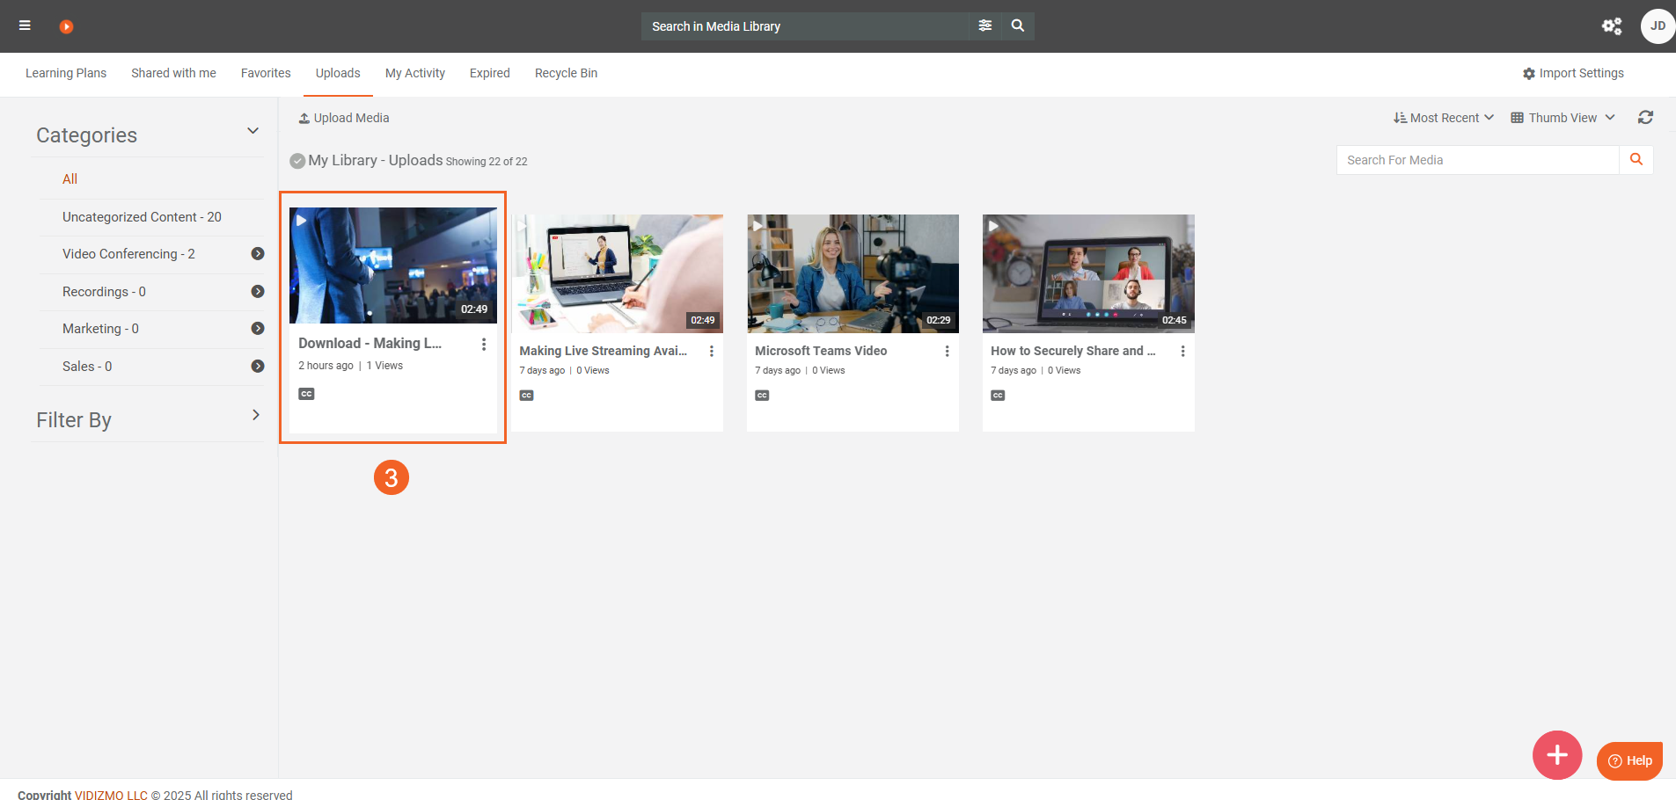The width and height of the screenshot is (1676, 800).
Task: Open the hamburger navigation menu
Action: coord(25,25)
